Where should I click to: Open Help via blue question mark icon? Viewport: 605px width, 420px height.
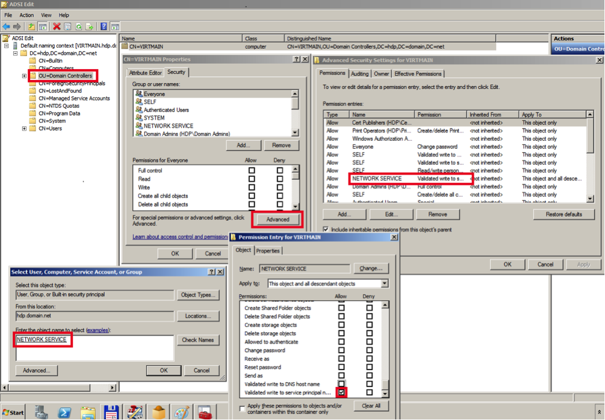pos(104,26)
